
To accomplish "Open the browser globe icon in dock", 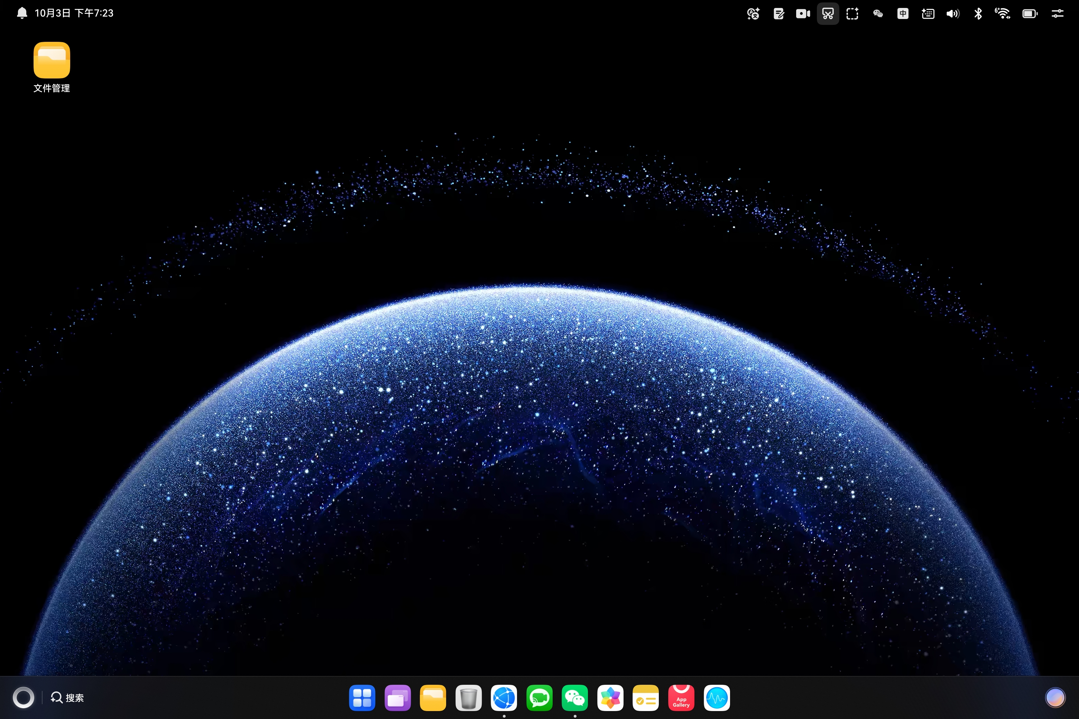I will pos(504,698).
